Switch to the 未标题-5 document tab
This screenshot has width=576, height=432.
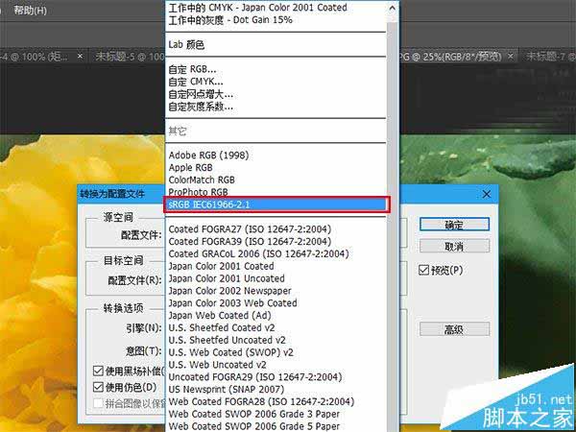[x=130, y=57]
